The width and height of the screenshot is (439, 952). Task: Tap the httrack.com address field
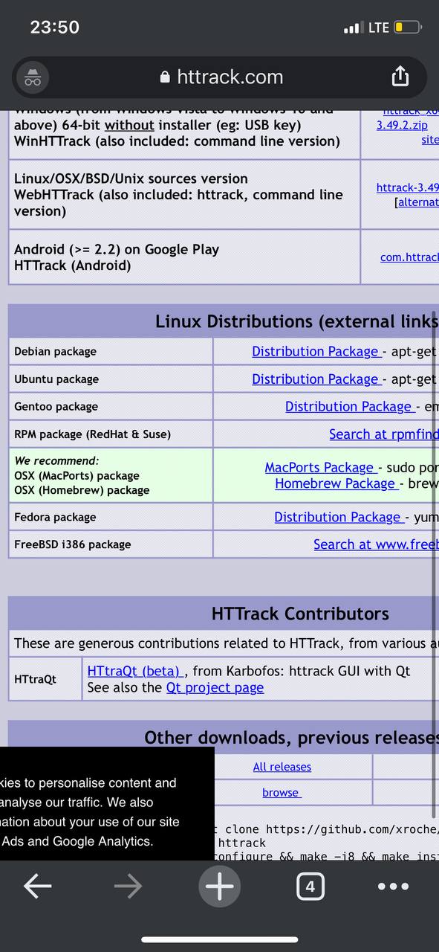221,77
